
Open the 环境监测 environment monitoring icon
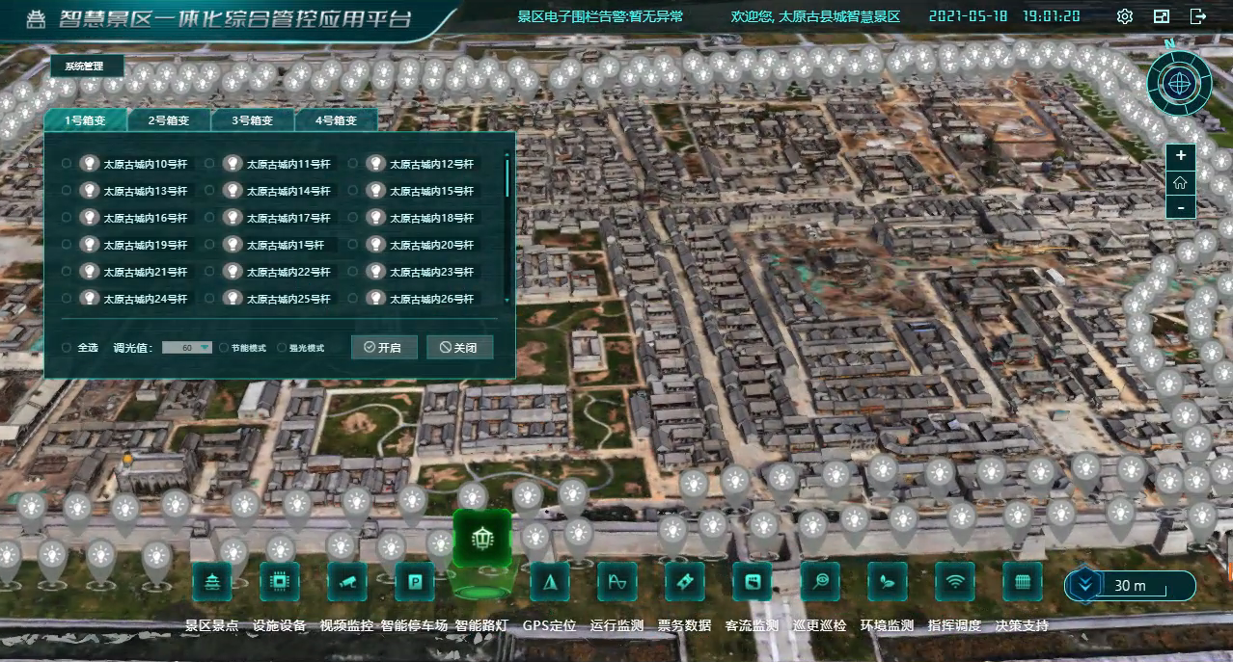(888, 582)
